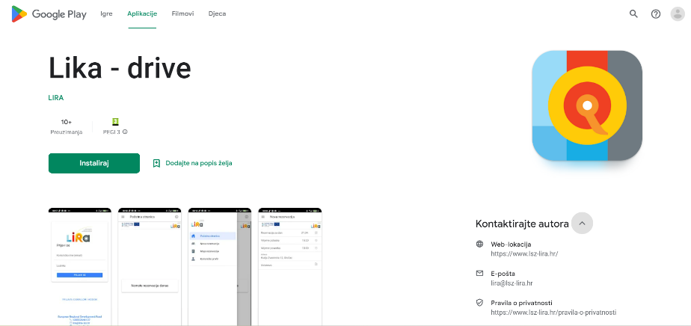Open the https://www.lsz-lira.hr/ website link
Screen dimensions: 691x326
click(x=524, y=253)
